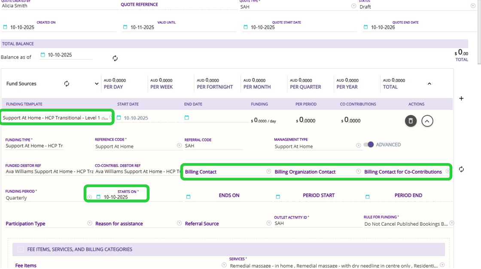This screenshot has width=481, height=269.
Task: Toggle the Fee Items section checkbox
Action: click(x=20, y=249)
